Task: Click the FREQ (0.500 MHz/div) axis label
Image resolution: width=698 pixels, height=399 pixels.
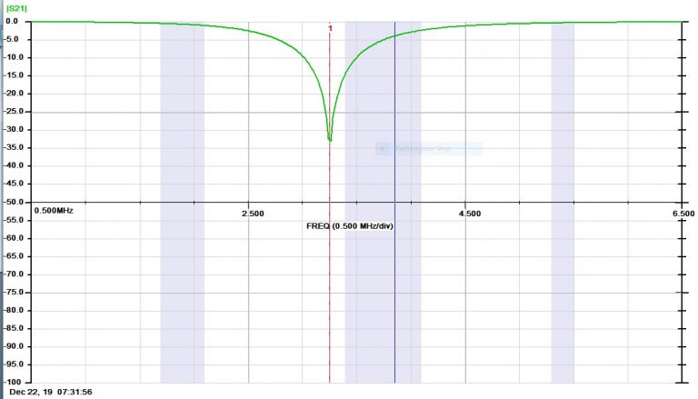Action: pos(350,225)
